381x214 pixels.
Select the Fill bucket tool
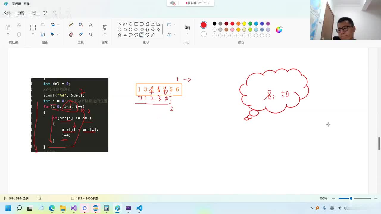pyautogui.click(x=81, y=25)
